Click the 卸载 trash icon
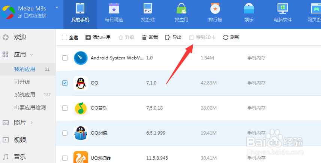 pos(144,37)
